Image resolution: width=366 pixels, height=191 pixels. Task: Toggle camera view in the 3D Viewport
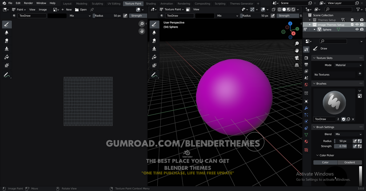tap(297, 58)
